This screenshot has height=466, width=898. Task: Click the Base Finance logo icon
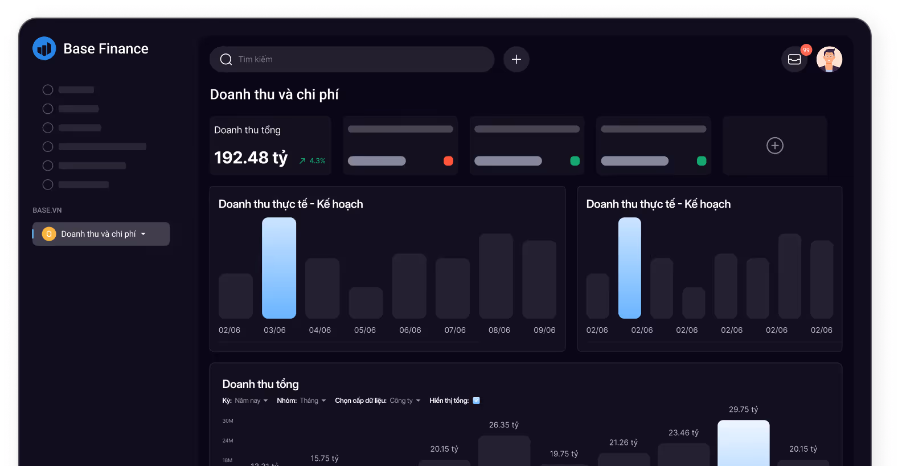tap(44, 48)
